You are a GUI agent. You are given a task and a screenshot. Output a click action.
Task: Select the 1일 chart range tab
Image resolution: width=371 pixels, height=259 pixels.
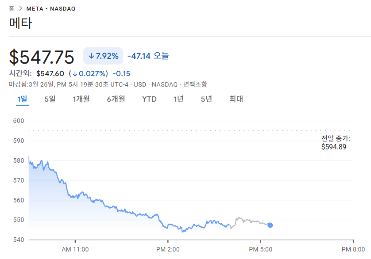[22, 99]
